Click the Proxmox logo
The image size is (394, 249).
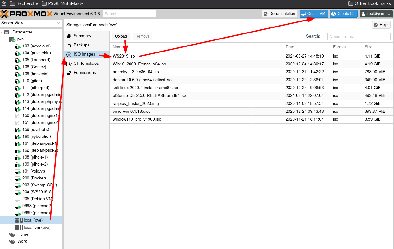coord(27,14)
